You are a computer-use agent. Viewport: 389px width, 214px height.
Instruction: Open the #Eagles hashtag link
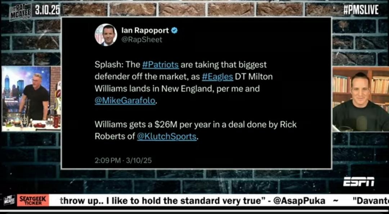[x=217, y=77]
